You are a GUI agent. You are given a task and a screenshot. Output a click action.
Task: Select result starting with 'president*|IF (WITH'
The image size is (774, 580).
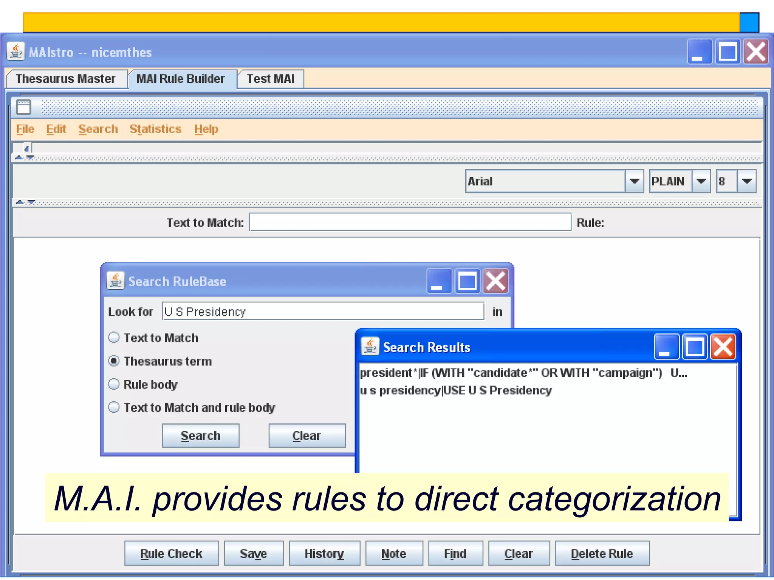523,373
